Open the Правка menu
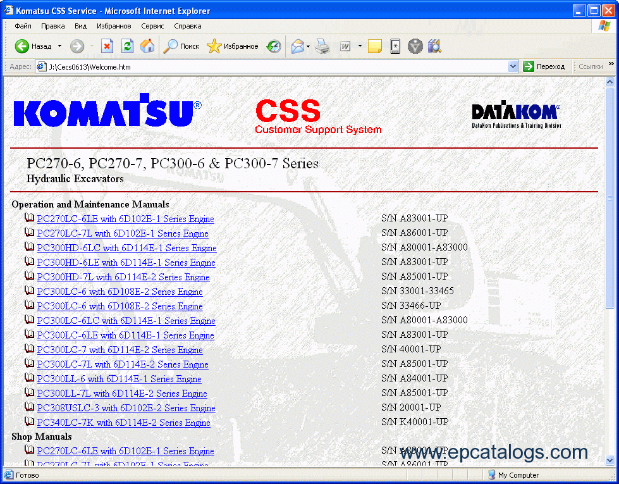Screen dimensions: 619x484 pyautogui.click(x=53, y=26)
